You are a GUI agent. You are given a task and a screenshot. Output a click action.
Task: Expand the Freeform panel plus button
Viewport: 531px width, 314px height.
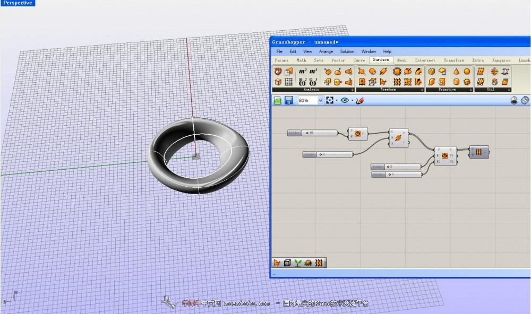coord(422,90)
